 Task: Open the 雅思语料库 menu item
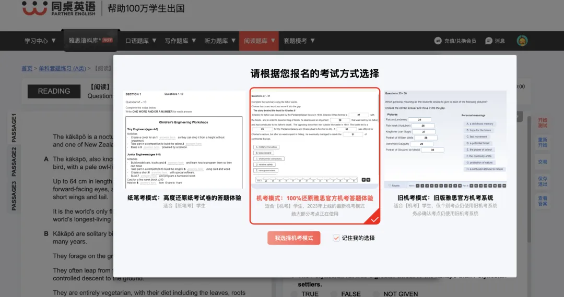click(91, 41)
